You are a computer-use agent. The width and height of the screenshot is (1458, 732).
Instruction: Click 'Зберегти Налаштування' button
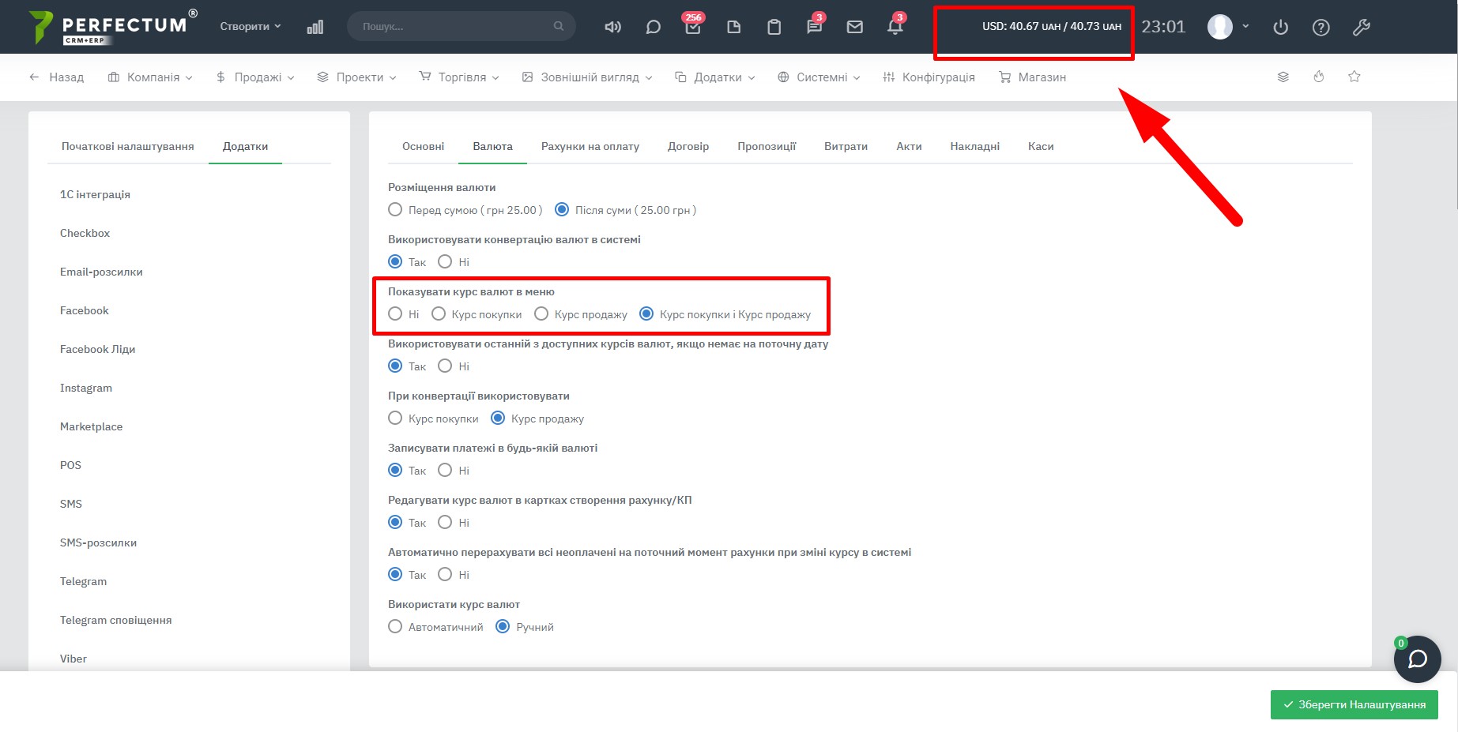pos(1354,704)
